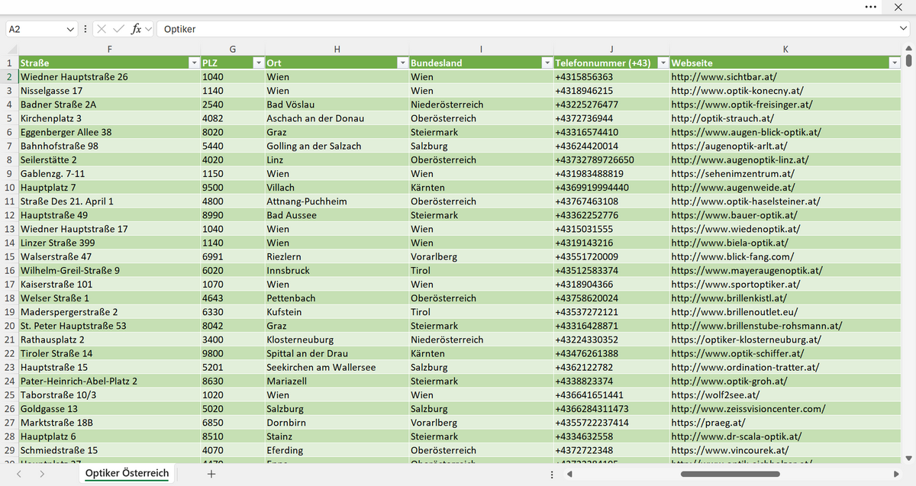This screenshot has height=486, width=916.
Task: Click the Insert Function fx icon
Action: 137,29
